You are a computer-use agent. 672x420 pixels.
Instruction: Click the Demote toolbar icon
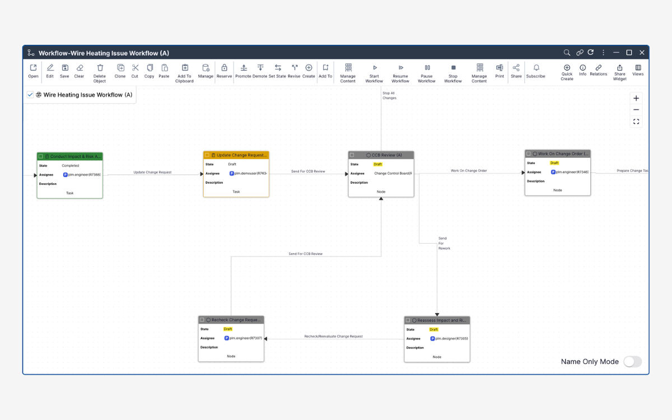260,68
